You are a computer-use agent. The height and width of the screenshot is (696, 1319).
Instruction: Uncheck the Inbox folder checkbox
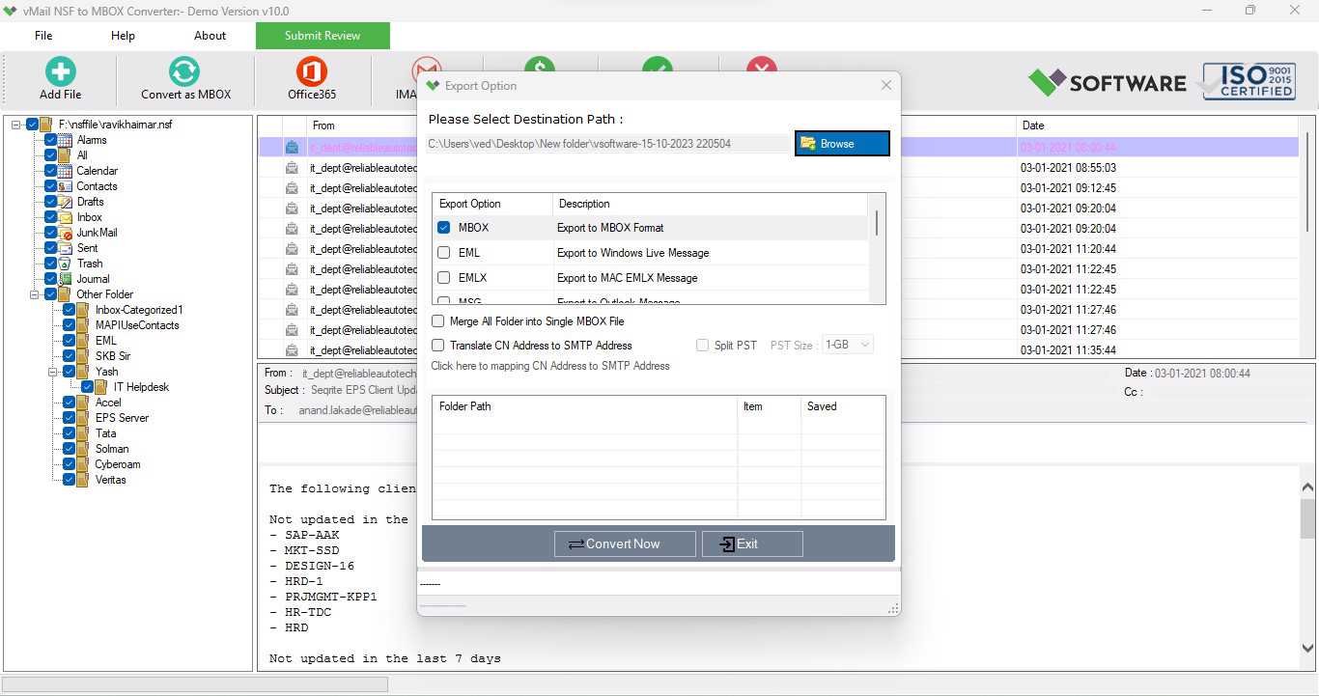coord(51,217)
